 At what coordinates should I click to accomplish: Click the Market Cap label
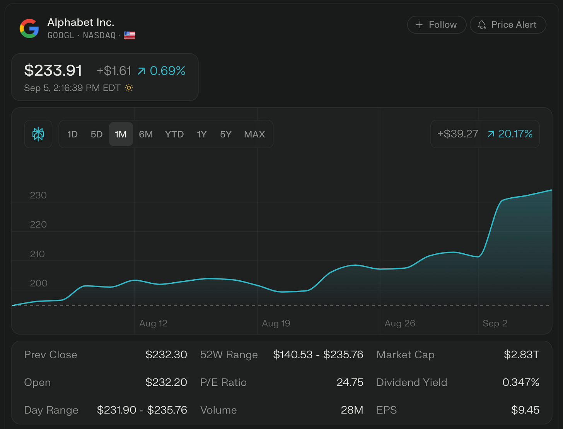coord(406,355)
